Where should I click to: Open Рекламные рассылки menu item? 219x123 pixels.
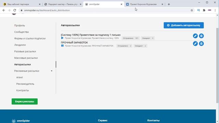(27, 71)
